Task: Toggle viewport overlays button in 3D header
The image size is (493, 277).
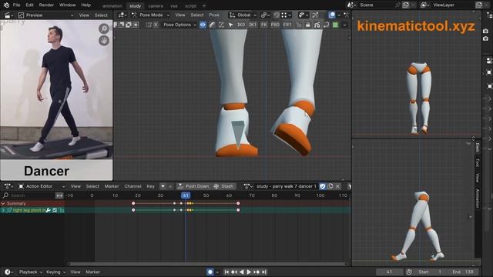Action: pos(332,15)
